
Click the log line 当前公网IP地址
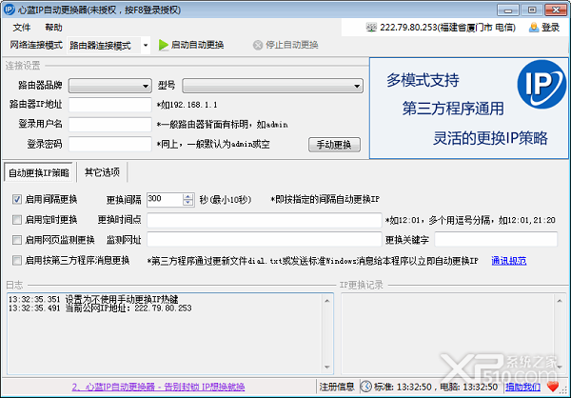pos(100,308)
